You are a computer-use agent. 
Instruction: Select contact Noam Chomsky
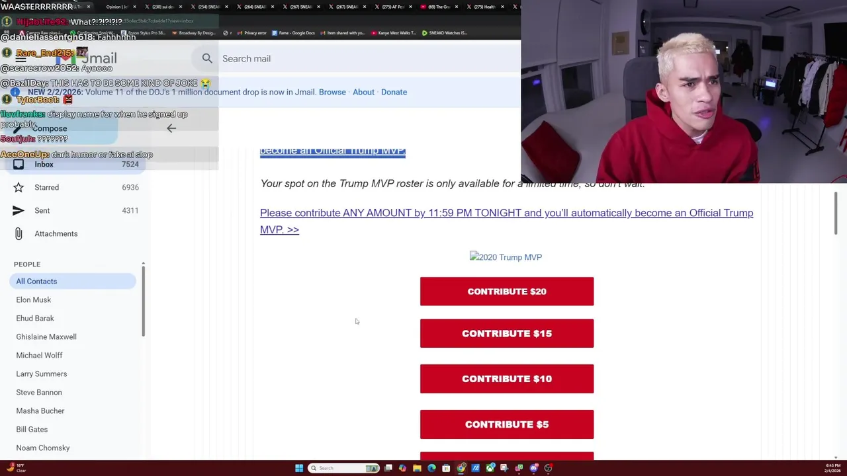[x=43, y=448]
